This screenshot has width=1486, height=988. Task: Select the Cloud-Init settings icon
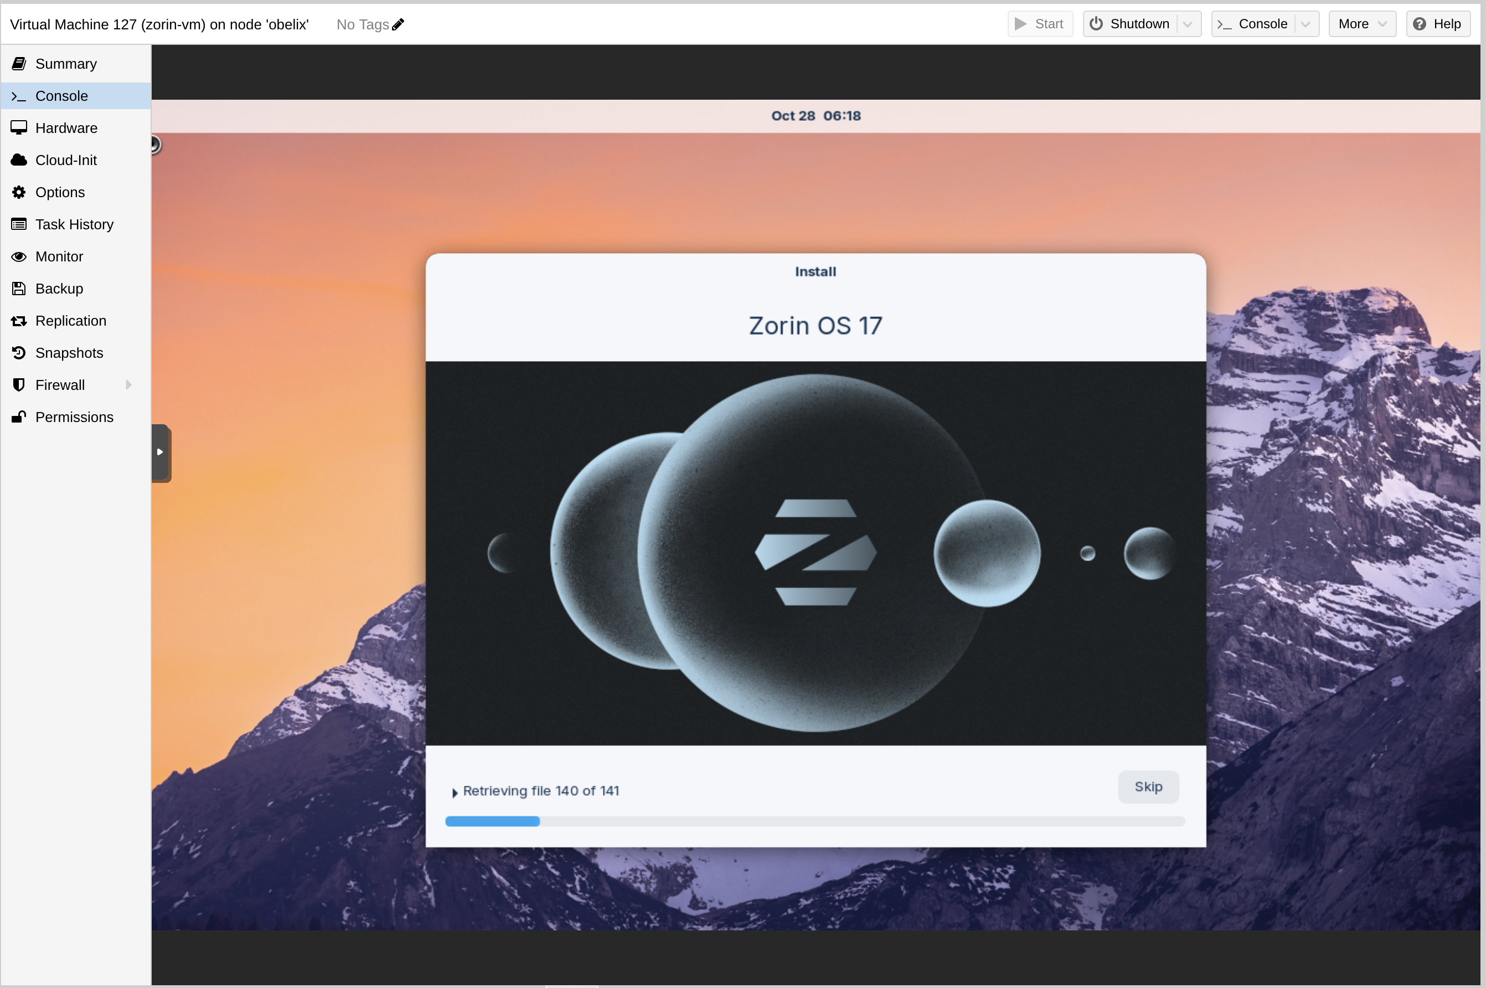pos(20,160)
